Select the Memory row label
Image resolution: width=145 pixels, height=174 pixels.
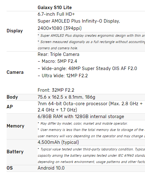[x=15, y=126]
